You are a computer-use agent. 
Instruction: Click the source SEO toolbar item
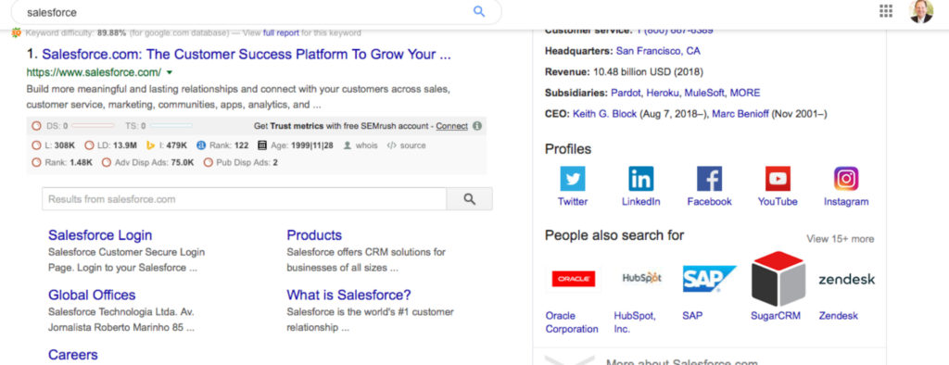point(406,145)
